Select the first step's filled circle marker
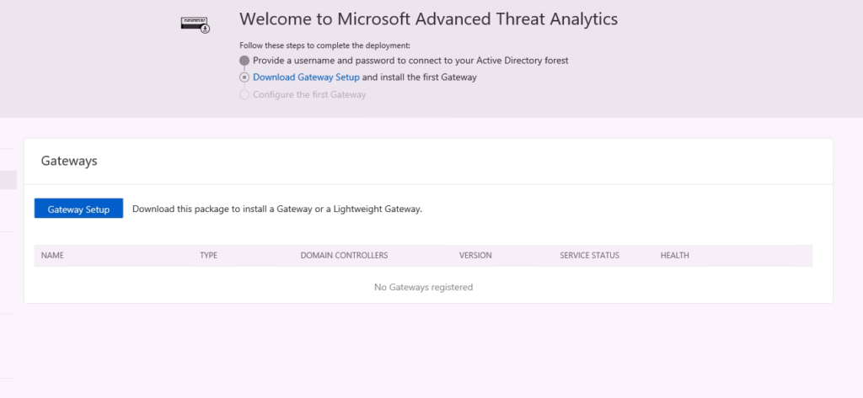This screenshot has width=863, height=398. [244, 61]
